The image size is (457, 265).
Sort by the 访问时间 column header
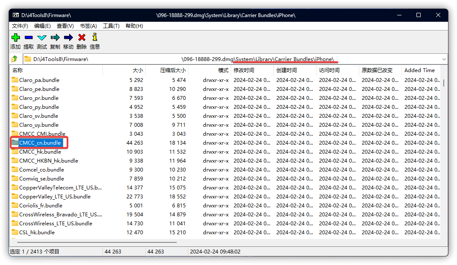click(x=337, y=70)
